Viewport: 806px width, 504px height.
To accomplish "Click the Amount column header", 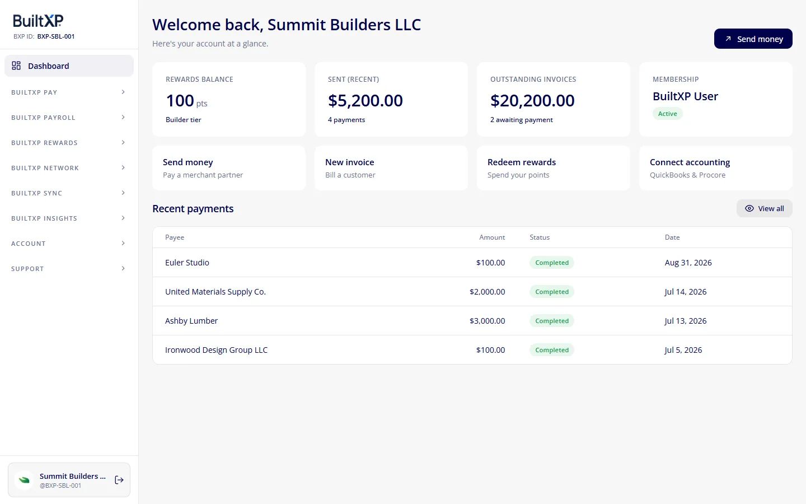I will click(492, 237).
